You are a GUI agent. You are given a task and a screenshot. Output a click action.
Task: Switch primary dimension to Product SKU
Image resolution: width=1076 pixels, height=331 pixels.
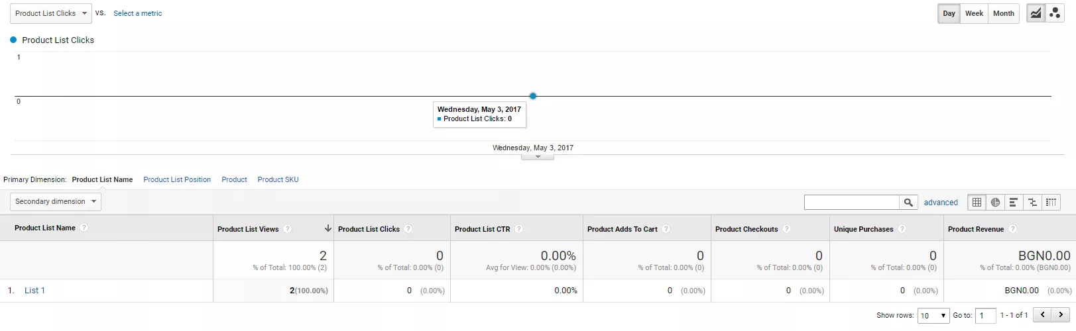point(278,179)
